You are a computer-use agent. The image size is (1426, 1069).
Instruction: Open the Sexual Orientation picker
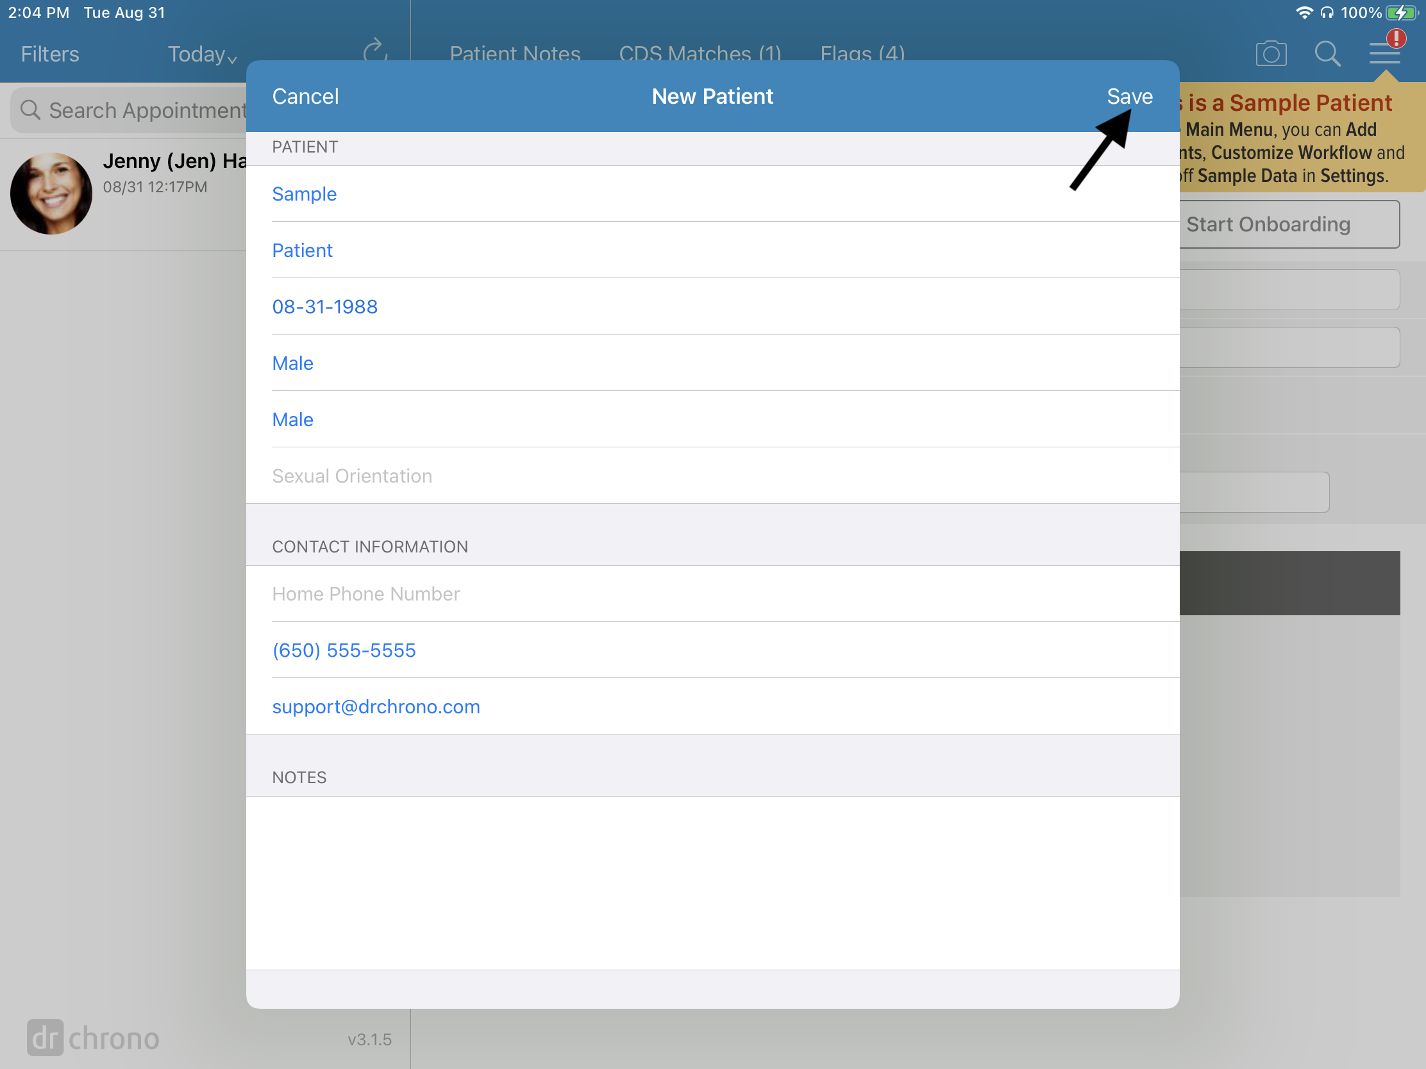712,476
